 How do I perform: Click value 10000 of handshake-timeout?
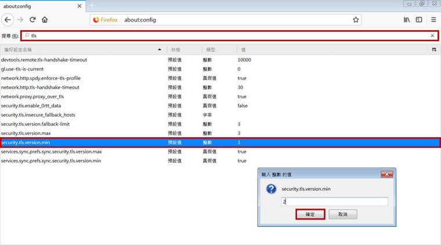pos(244,60)
